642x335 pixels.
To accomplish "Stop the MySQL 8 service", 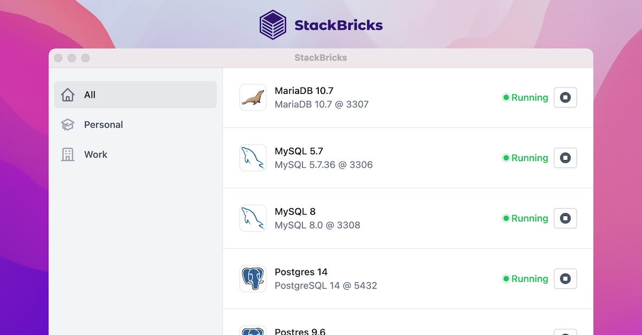I will (x=565, y=218).
